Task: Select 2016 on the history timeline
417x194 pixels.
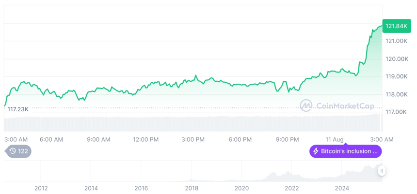Action: 141,188
